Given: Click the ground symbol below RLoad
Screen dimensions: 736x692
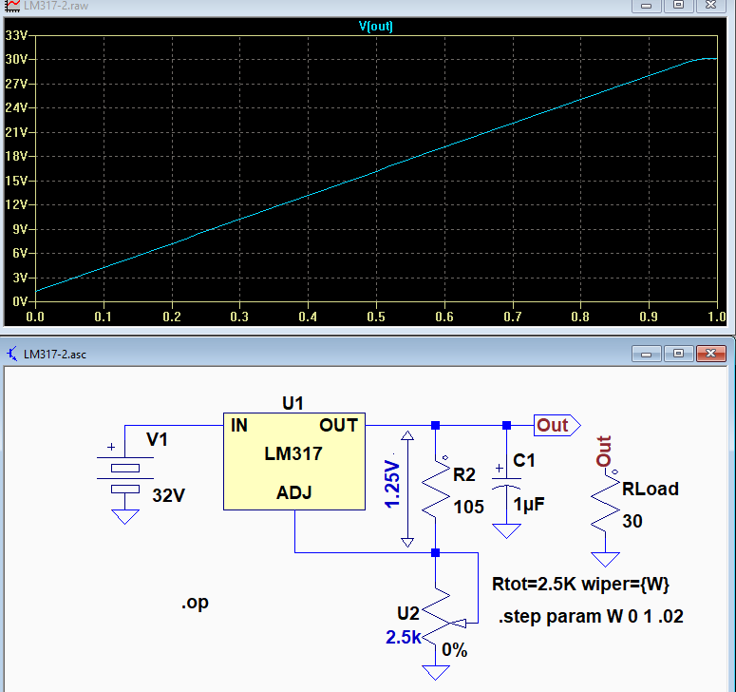Looking at the screenshot, I should [606, 560].
